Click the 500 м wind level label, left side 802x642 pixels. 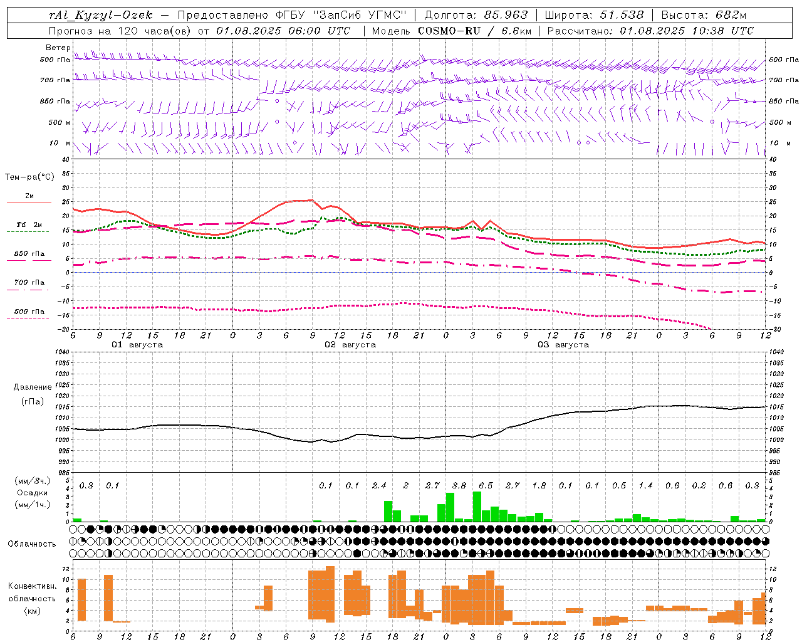(x=60, y=123)
